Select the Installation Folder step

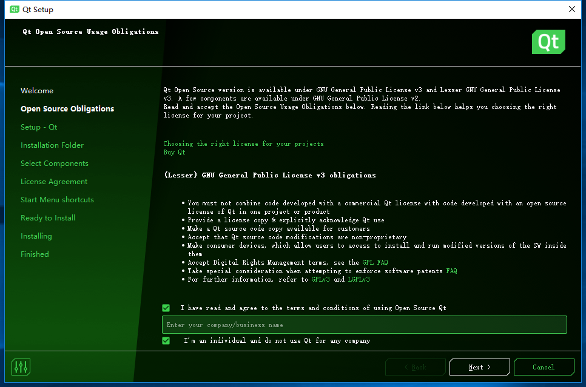(x=52, y=145)
